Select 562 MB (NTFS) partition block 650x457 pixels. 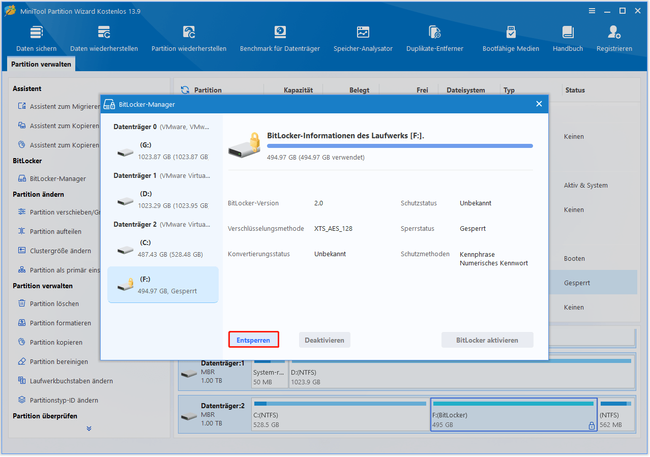pos(616,414)
